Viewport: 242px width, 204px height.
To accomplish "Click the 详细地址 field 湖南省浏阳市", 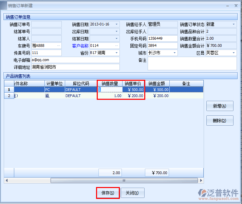I will coord(75,67).
